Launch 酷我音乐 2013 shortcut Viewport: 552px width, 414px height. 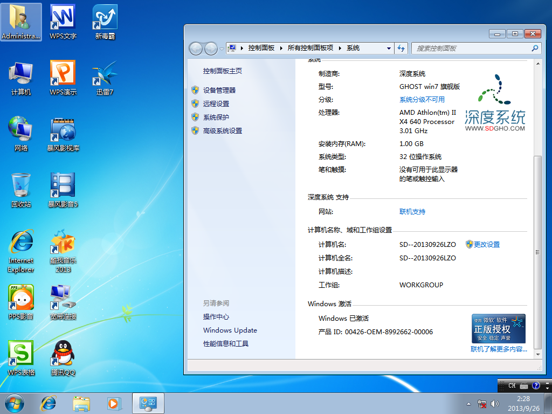(63, 251)
